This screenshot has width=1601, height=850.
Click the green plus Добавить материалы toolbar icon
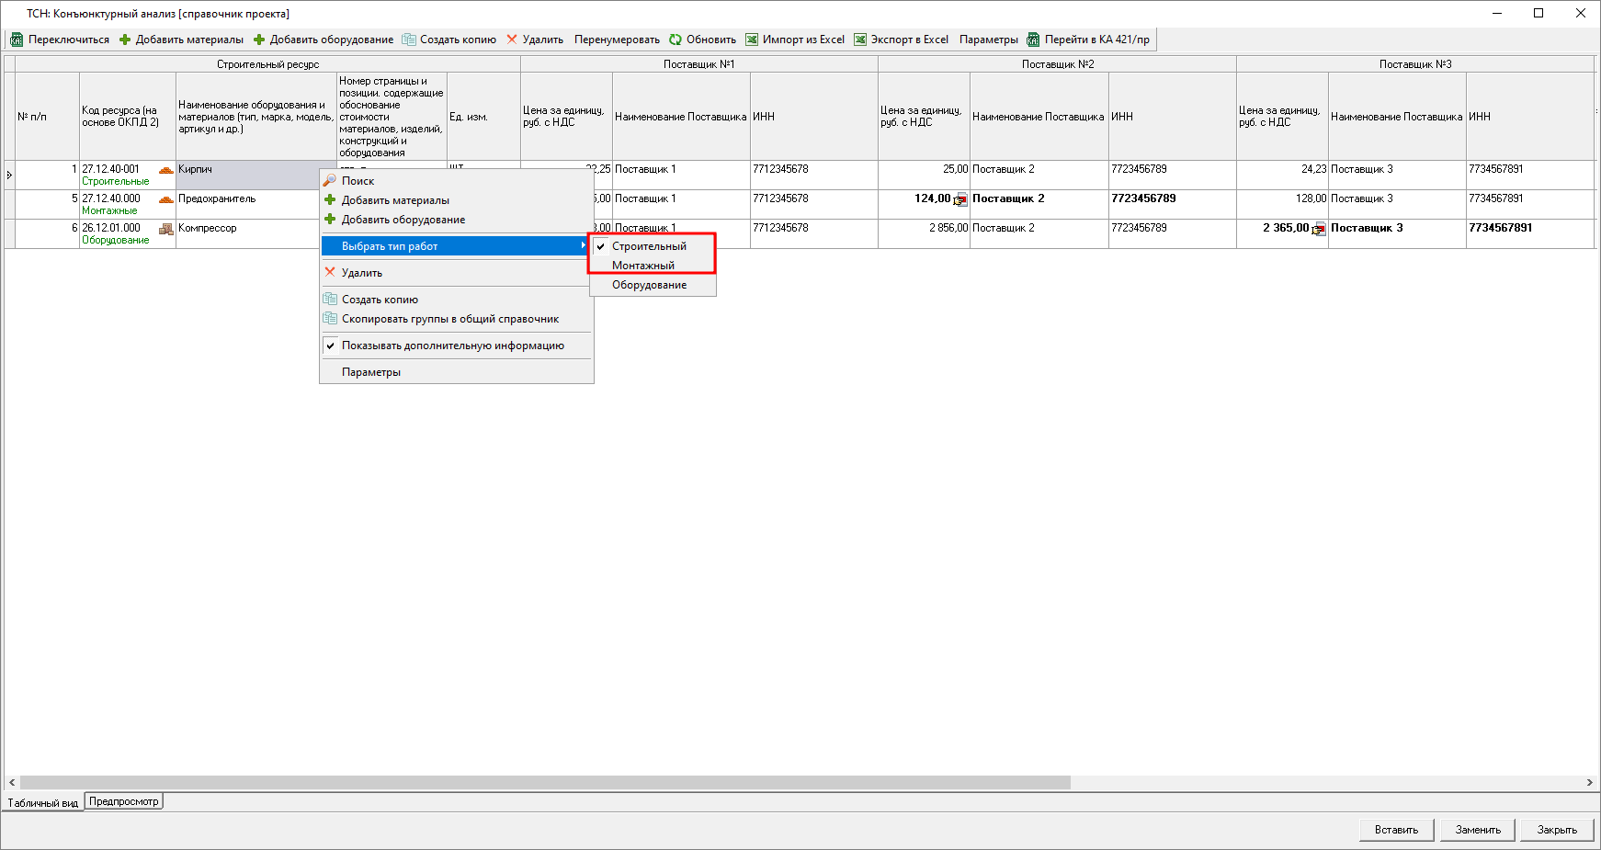(x=125, y=40)
